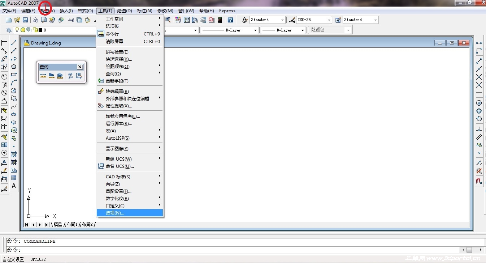Click the Locate Point icon in Inquiry toolbar
The image size is (486, 263).
click(79, 76)
